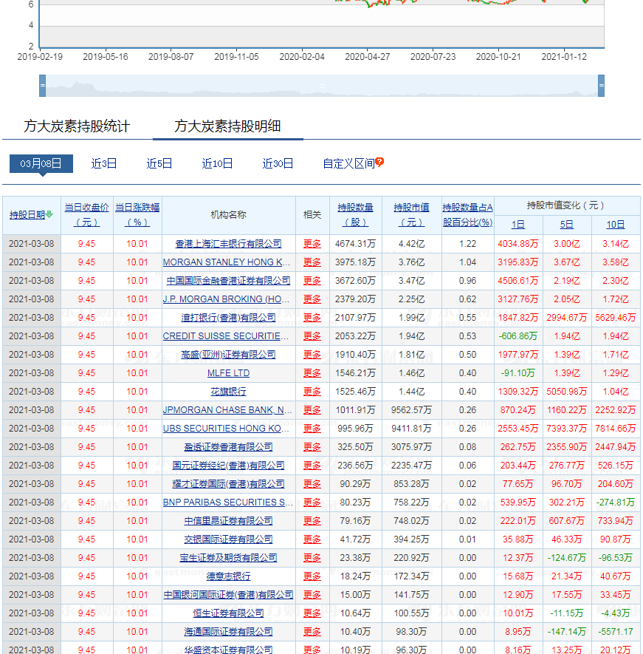The image size is (643, 654).
Task: Switch to 方大炭素持股统计 tab
Action: click(x=77, y=126)
